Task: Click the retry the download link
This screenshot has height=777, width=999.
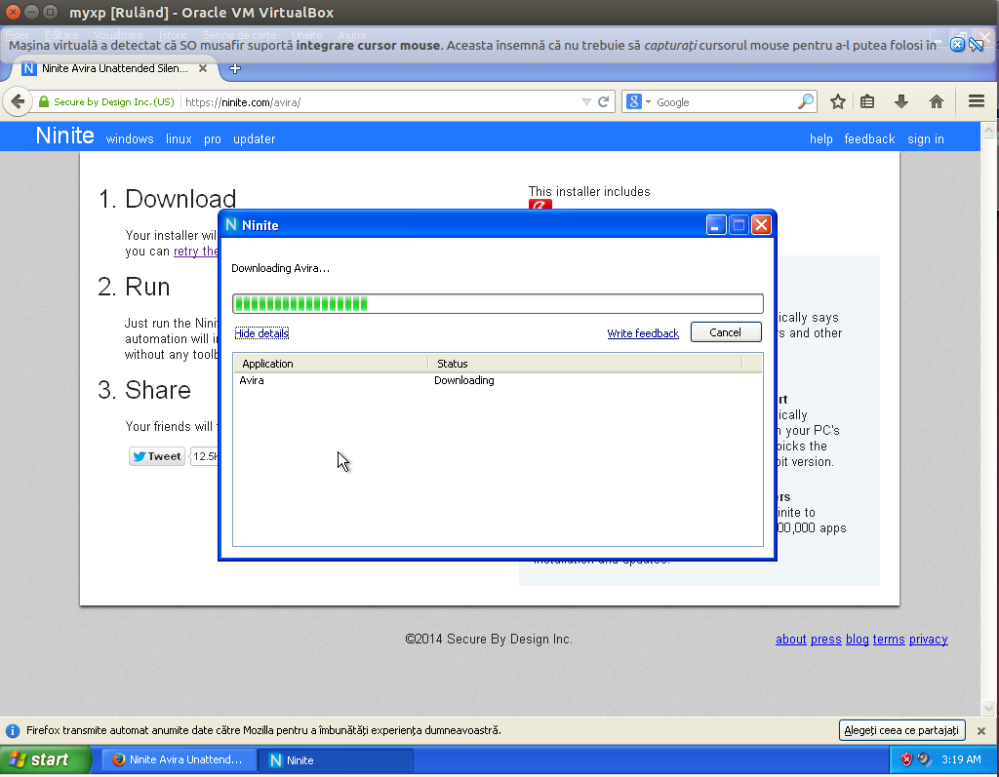Action: click(x=195, y=251)
